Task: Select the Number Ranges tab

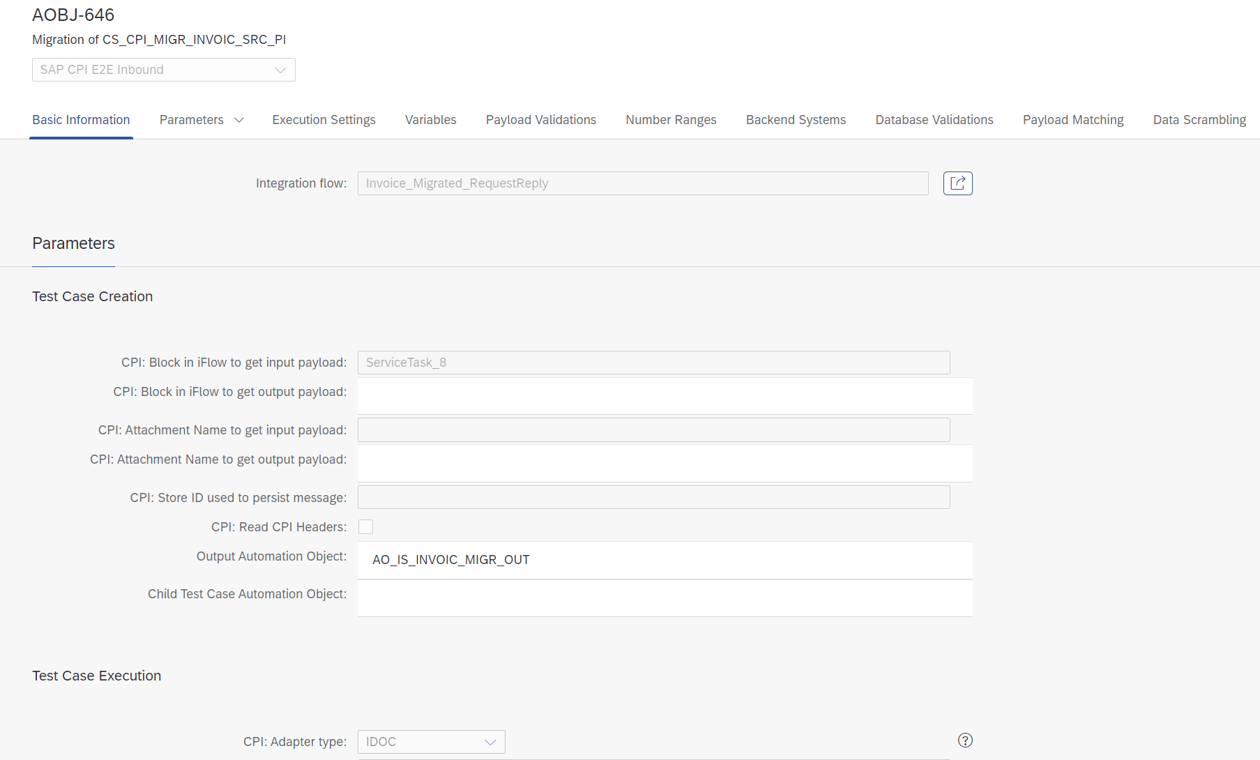Action: tap(671, 120)
